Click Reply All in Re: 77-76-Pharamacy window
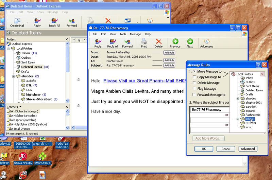Viewport: 272px width, 180px height. [113, 43]
